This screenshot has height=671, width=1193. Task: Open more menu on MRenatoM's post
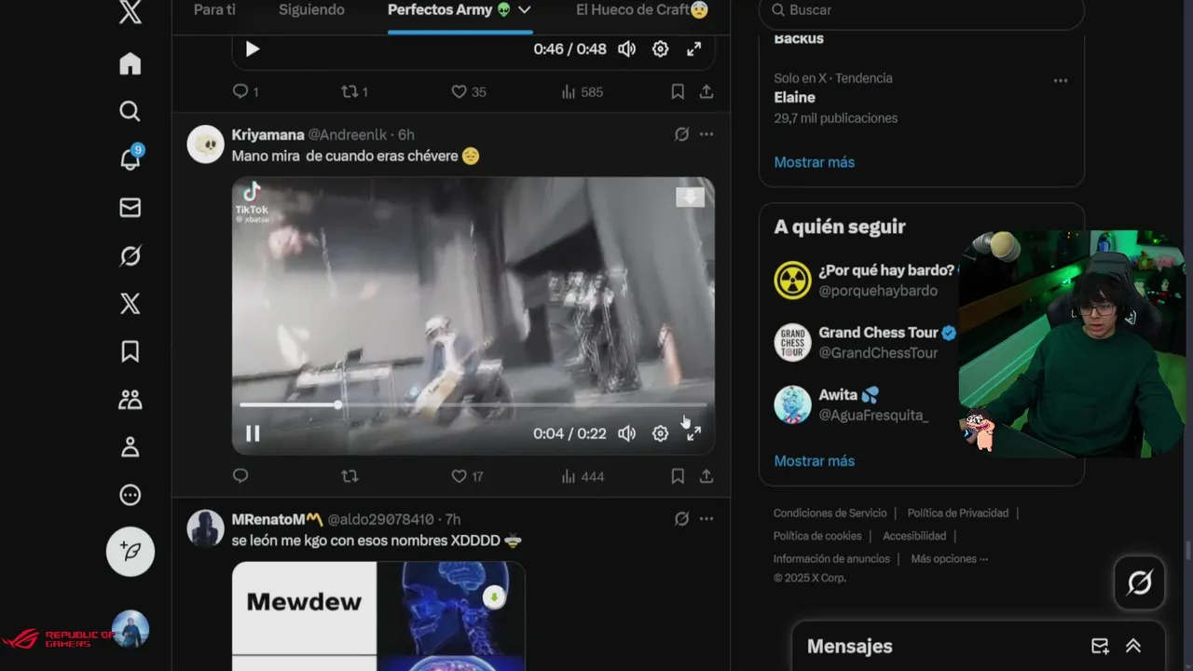[x=706, y=518]
